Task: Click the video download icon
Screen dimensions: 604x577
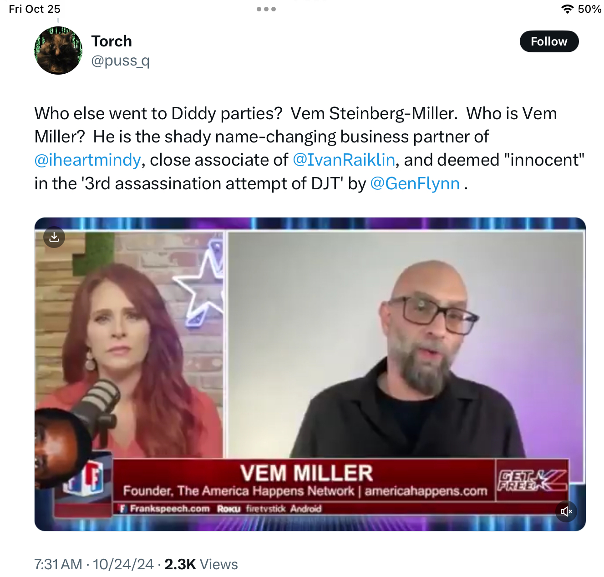Action: tap(54, 237)
